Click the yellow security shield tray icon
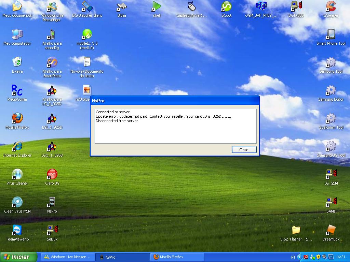This screenshot has height=262, width=350. click(x=318, y=257)
